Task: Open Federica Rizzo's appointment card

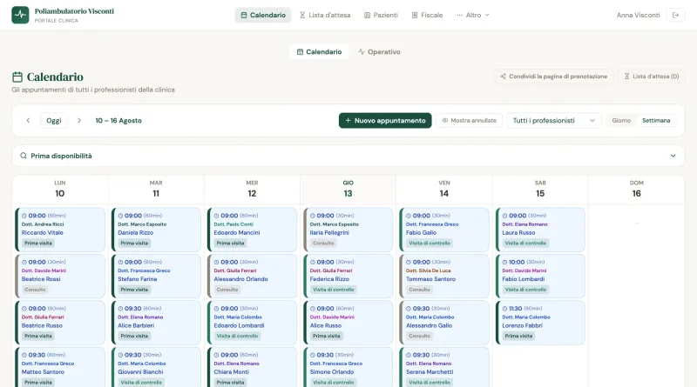Action: tap(348, 276)
